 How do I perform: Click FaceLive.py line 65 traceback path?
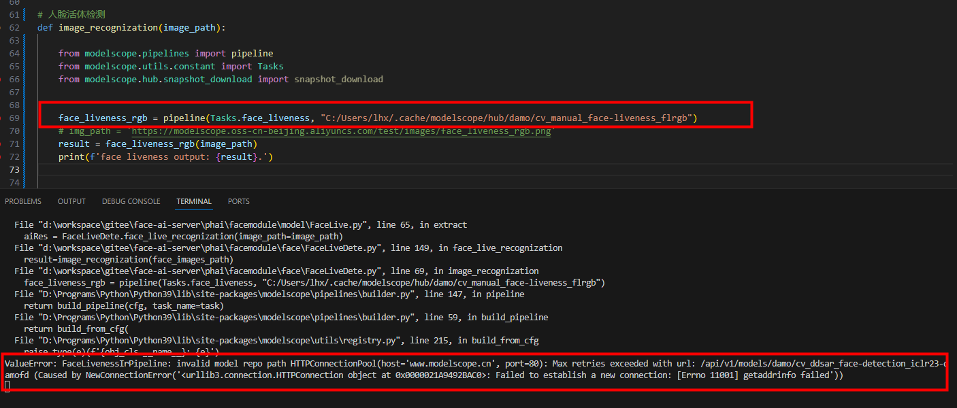[x=240, y=224]
